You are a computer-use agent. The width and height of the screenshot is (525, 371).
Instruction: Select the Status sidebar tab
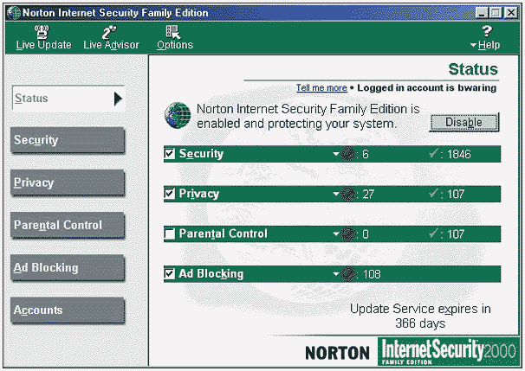tap(68, 99)
